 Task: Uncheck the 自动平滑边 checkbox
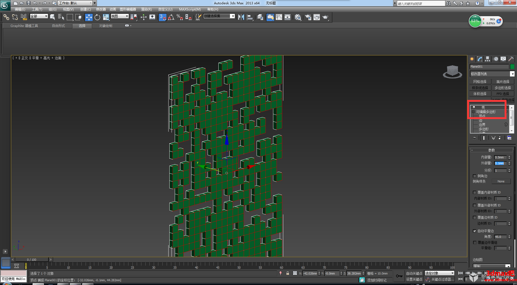pos(475,231)
